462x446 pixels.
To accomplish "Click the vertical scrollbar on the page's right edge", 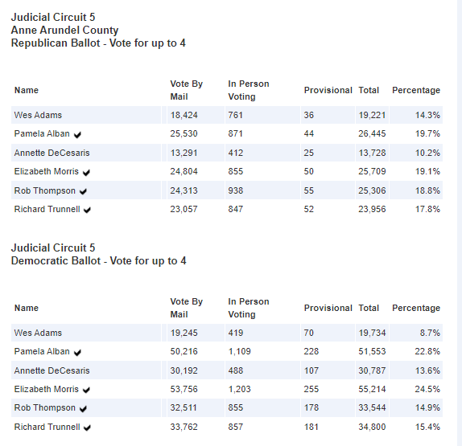I will point(460,223).
